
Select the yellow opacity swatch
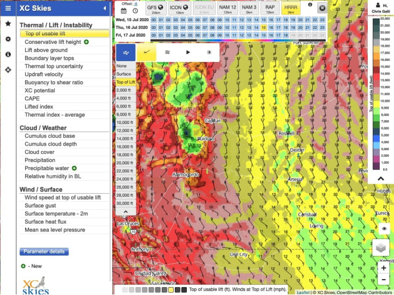[x=171, y=290]
